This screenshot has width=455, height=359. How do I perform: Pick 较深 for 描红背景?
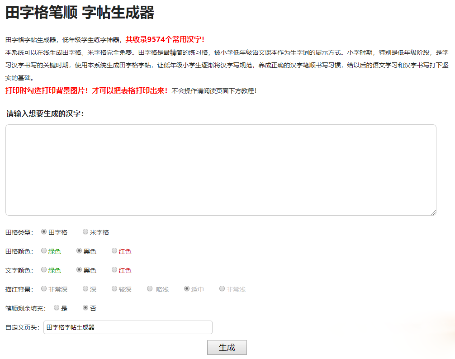point(114,289)
